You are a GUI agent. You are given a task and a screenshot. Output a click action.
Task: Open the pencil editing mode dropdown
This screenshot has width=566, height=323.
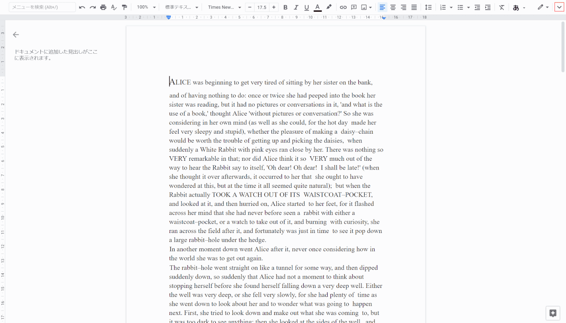tap(543, 7)
